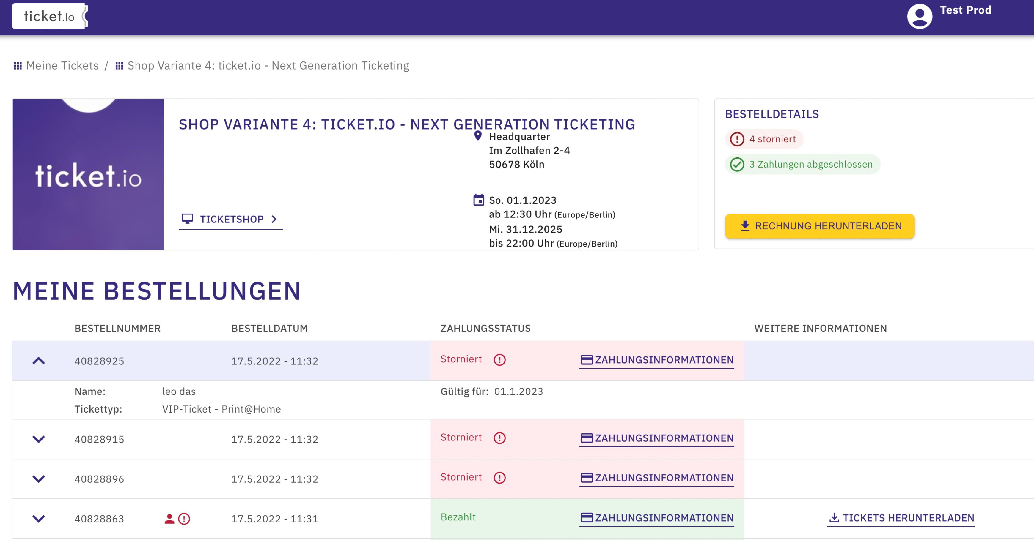Open the Test Prod user avatar

click(919, 16)
